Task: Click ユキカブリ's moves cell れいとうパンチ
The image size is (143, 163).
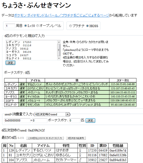Action: point(77,88)
